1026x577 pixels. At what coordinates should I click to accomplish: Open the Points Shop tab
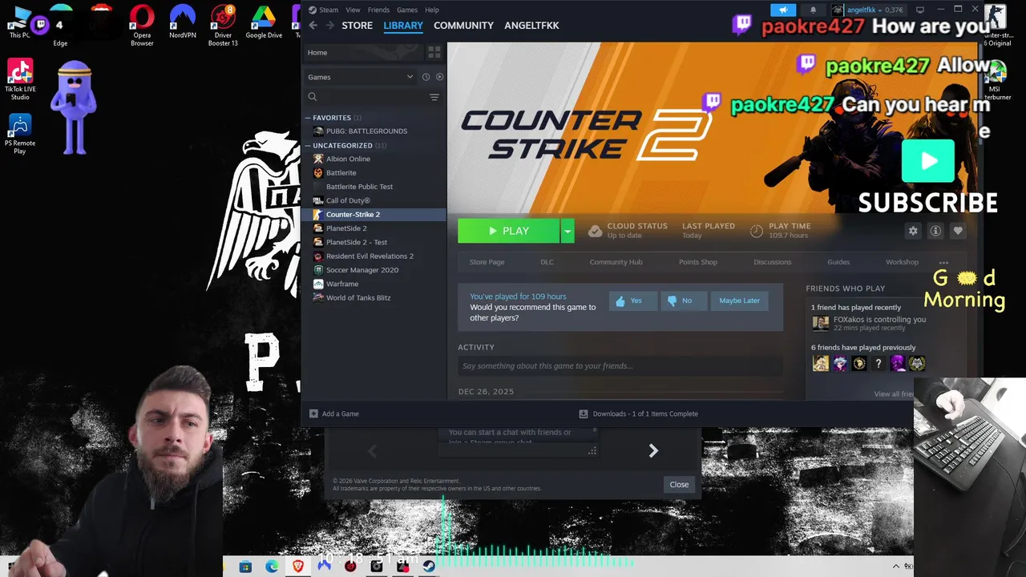click(x=698, y=262)
